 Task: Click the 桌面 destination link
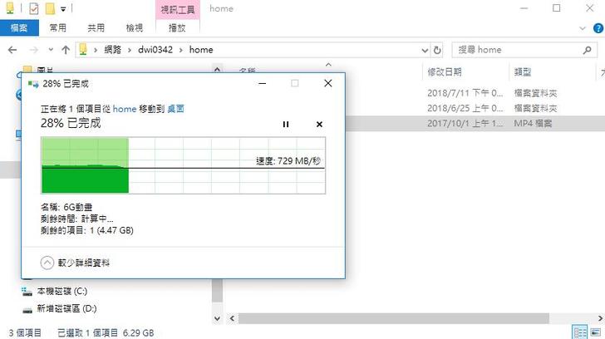[x=175, y=109]
